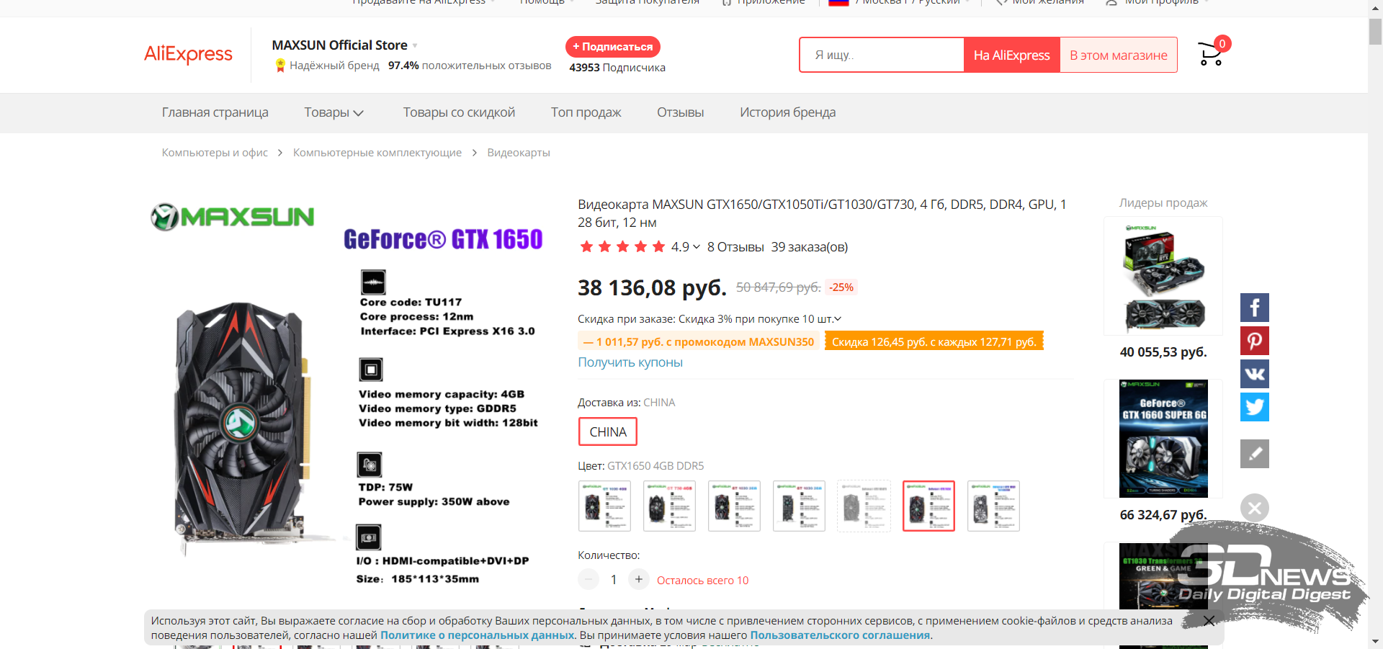Select the second color variant thumbnail
1383x649 pixels.
click(669, 506)
